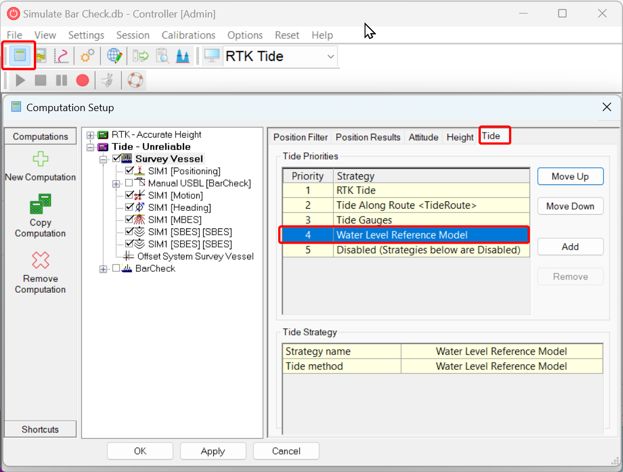
Task: Click the blue echogram peaks toolbar icon
Action: (x=183, y=56)
